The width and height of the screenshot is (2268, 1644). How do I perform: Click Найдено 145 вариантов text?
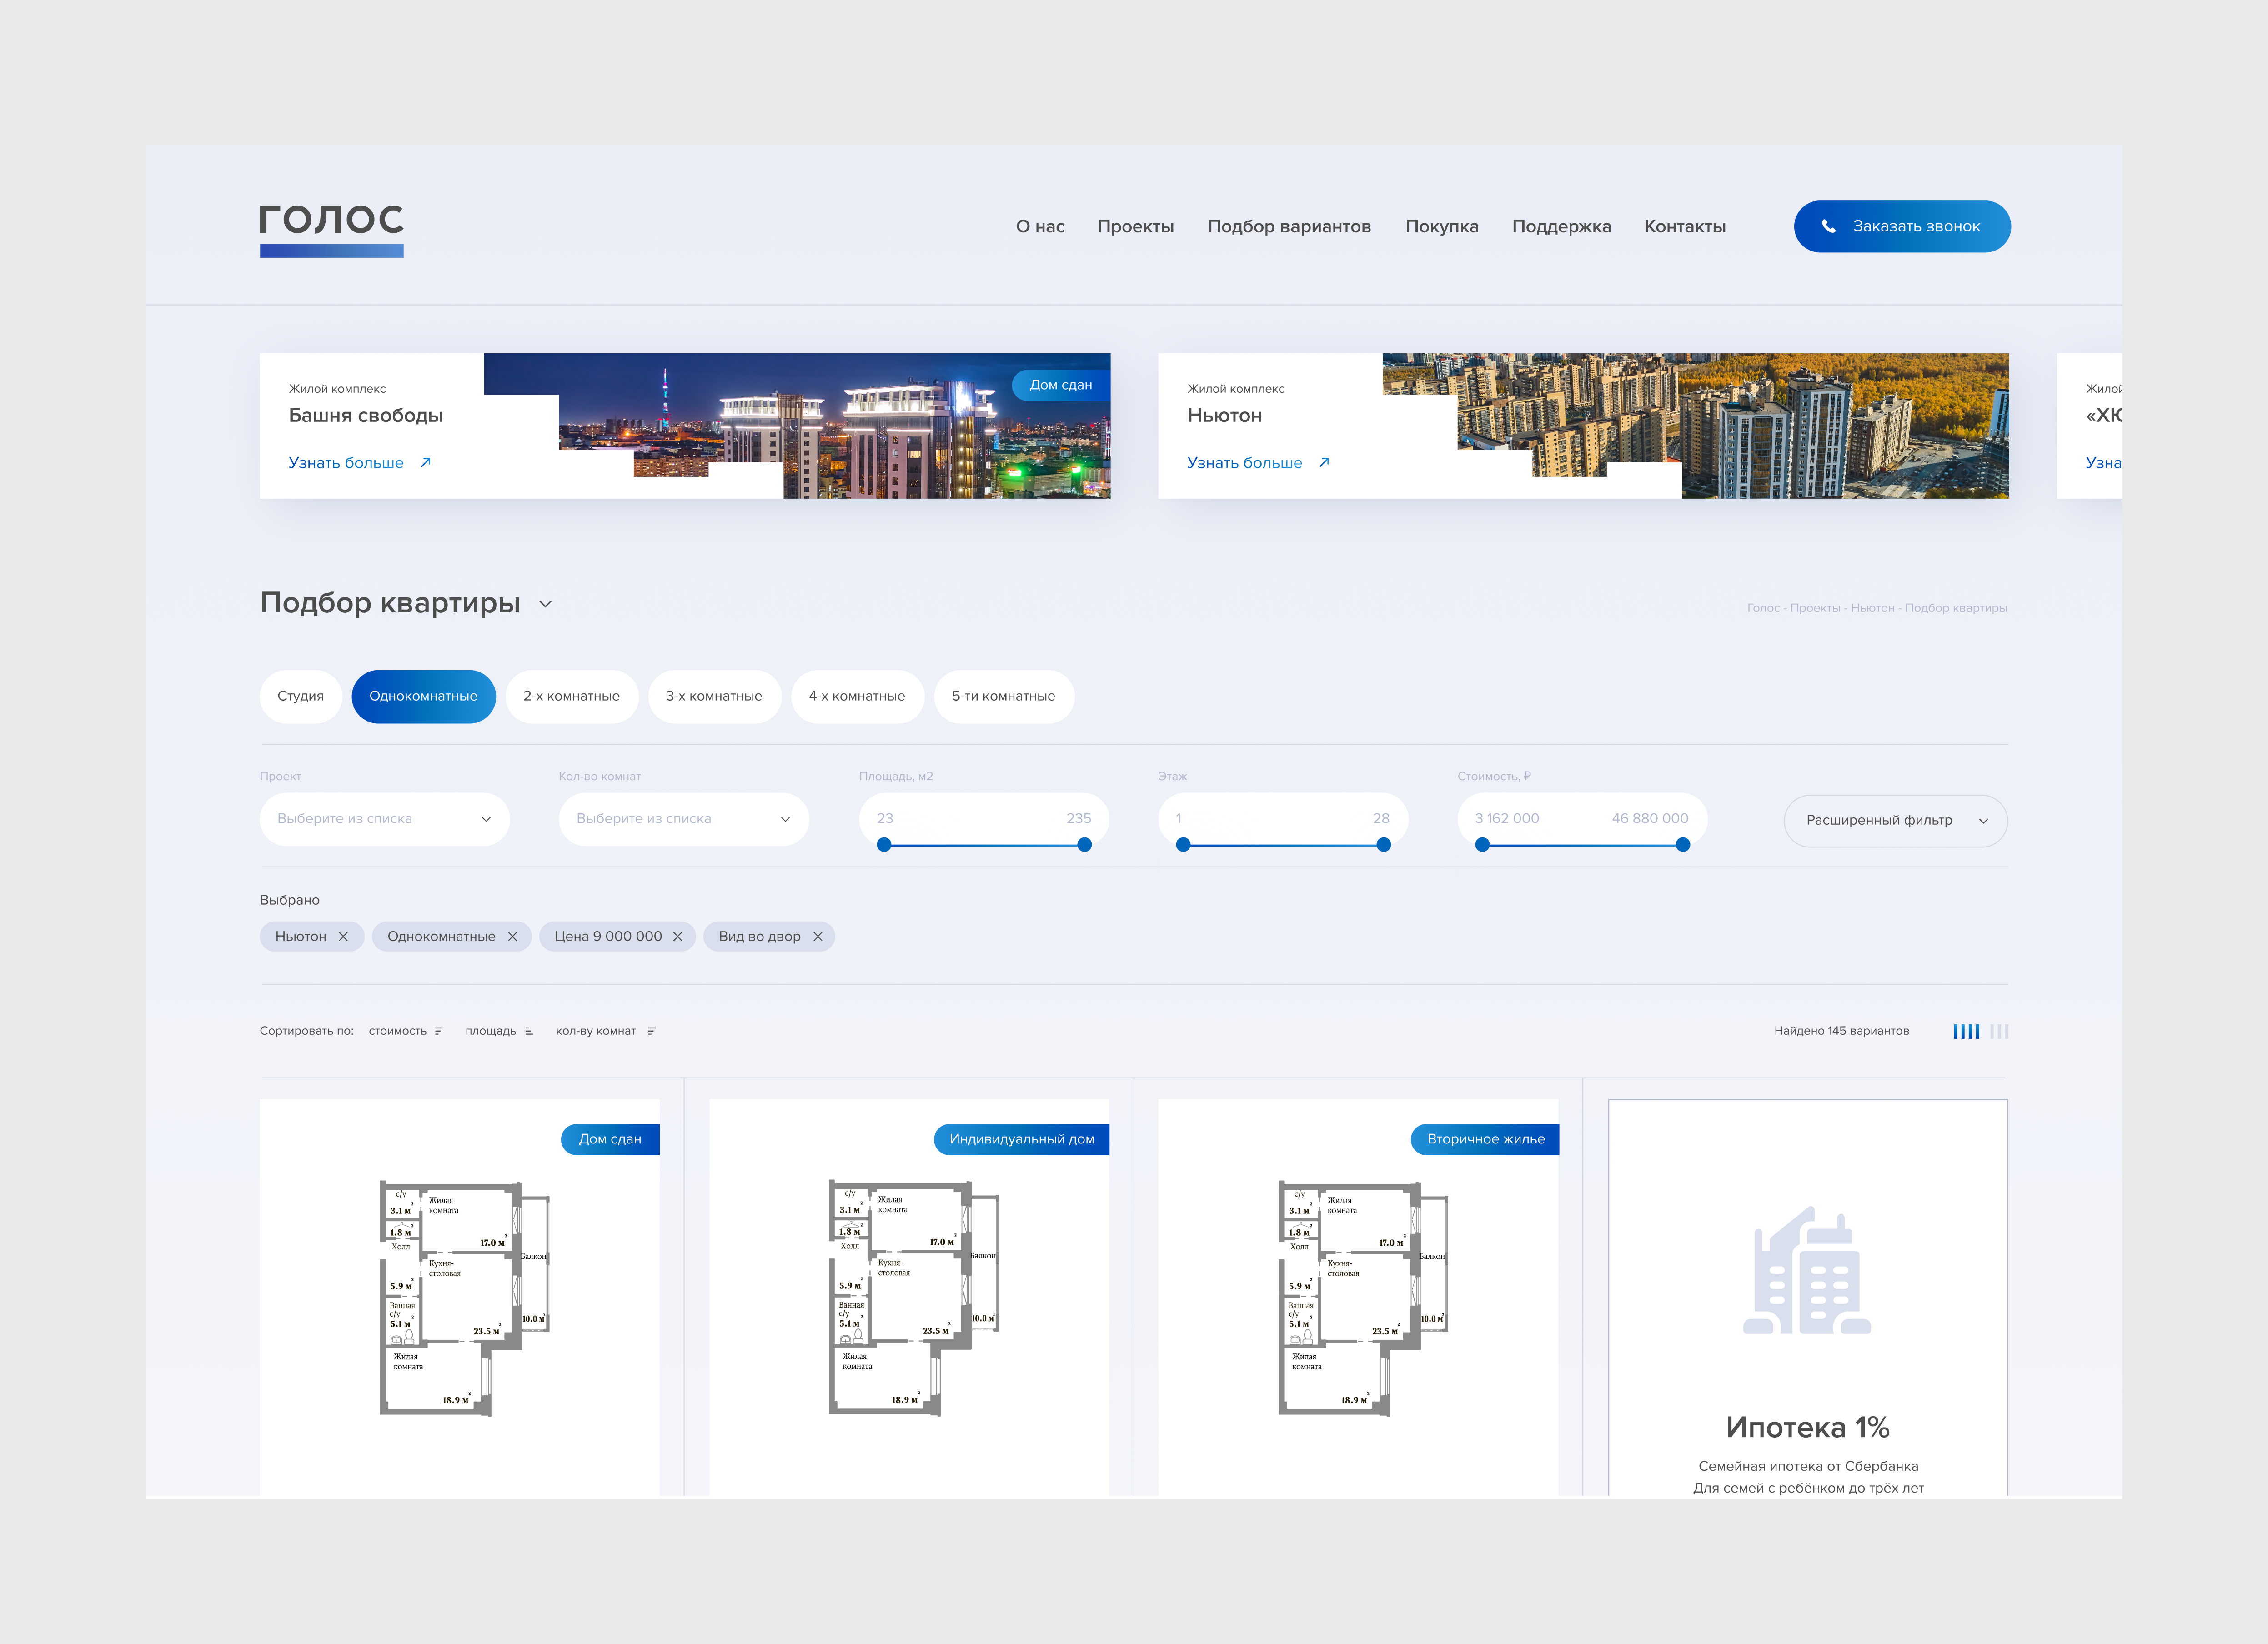pos(1841,1031)
